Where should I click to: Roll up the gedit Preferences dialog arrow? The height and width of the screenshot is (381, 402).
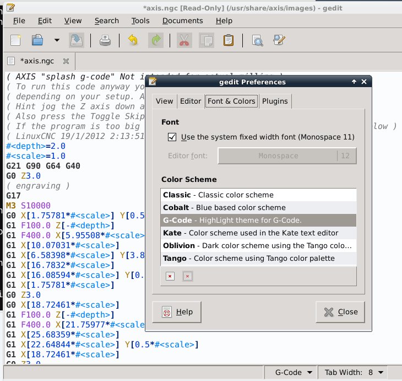pos(354,82)
